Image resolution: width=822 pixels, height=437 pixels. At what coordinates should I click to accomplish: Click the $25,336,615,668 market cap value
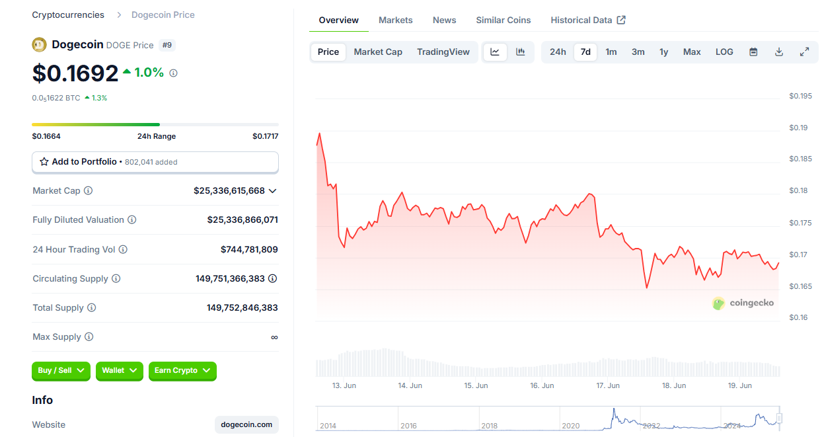coord(229,190)
